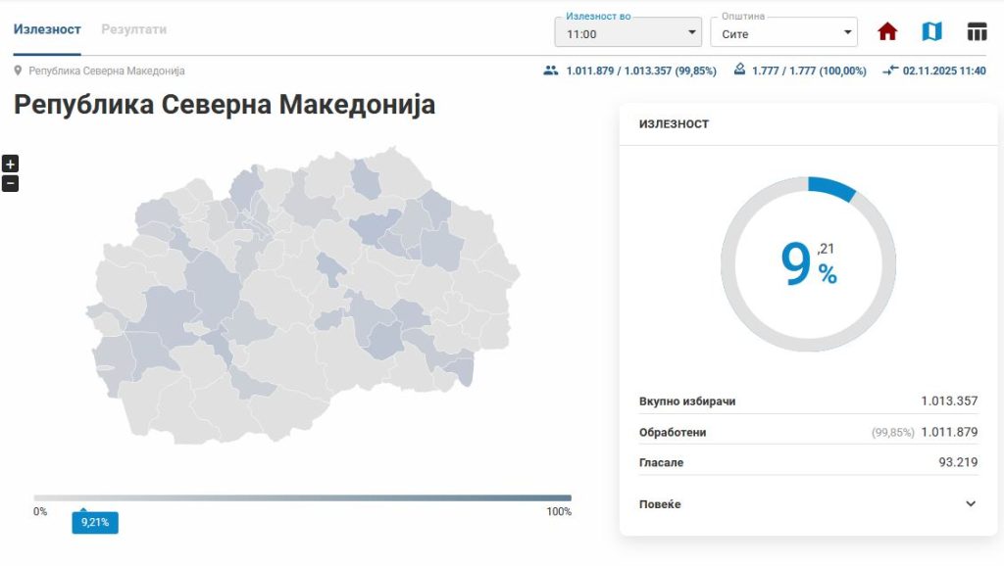Click the red home icon
Viewport: 1004px width, 566px height.
(x=886, y=30)
